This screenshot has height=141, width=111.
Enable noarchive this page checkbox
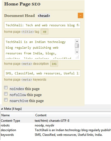(6, 100)
